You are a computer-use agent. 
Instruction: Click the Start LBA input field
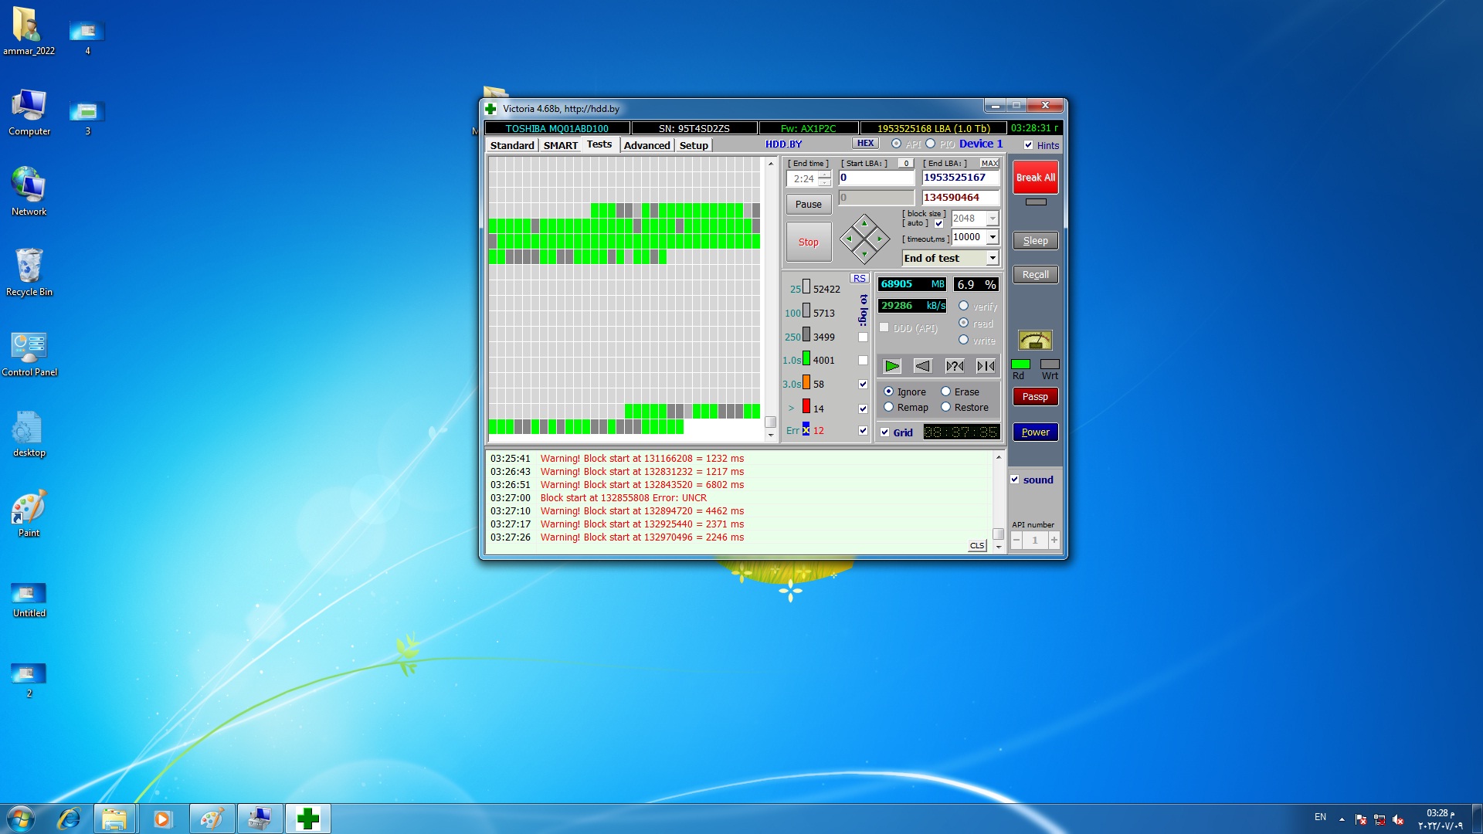(877, 178)
